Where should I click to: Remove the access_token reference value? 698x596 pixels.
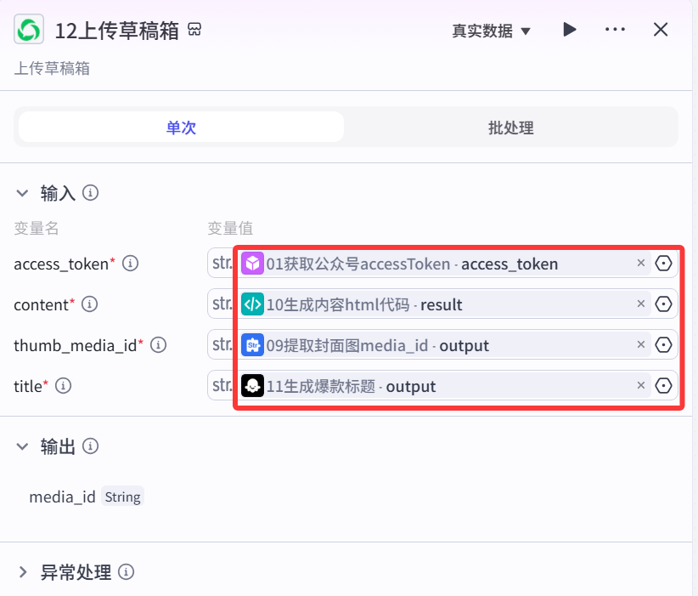[641, 263]
